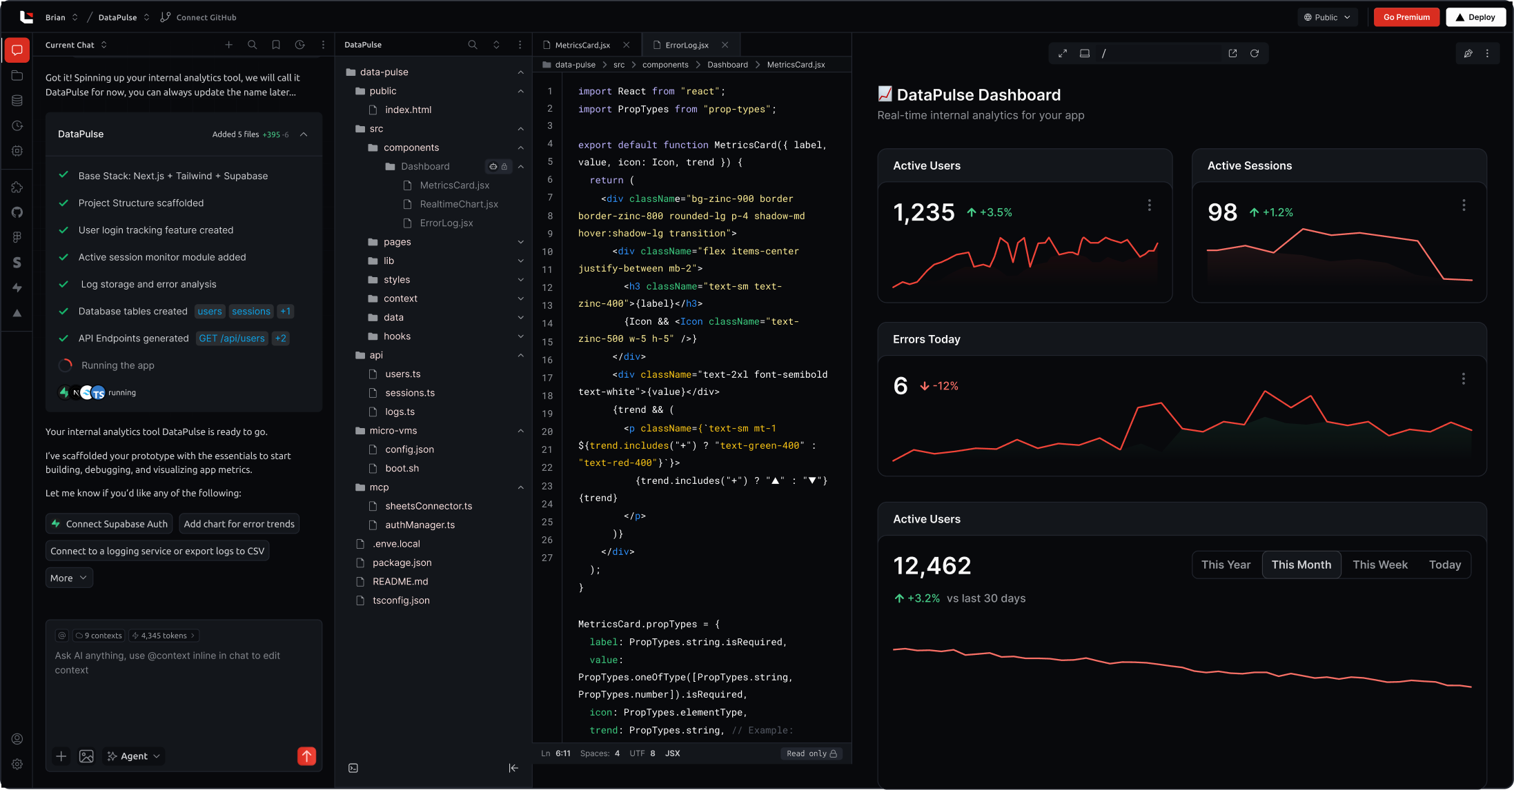Open the database icon in left sidebar
The image size is (1514, 790).
[x=17, y=101]
